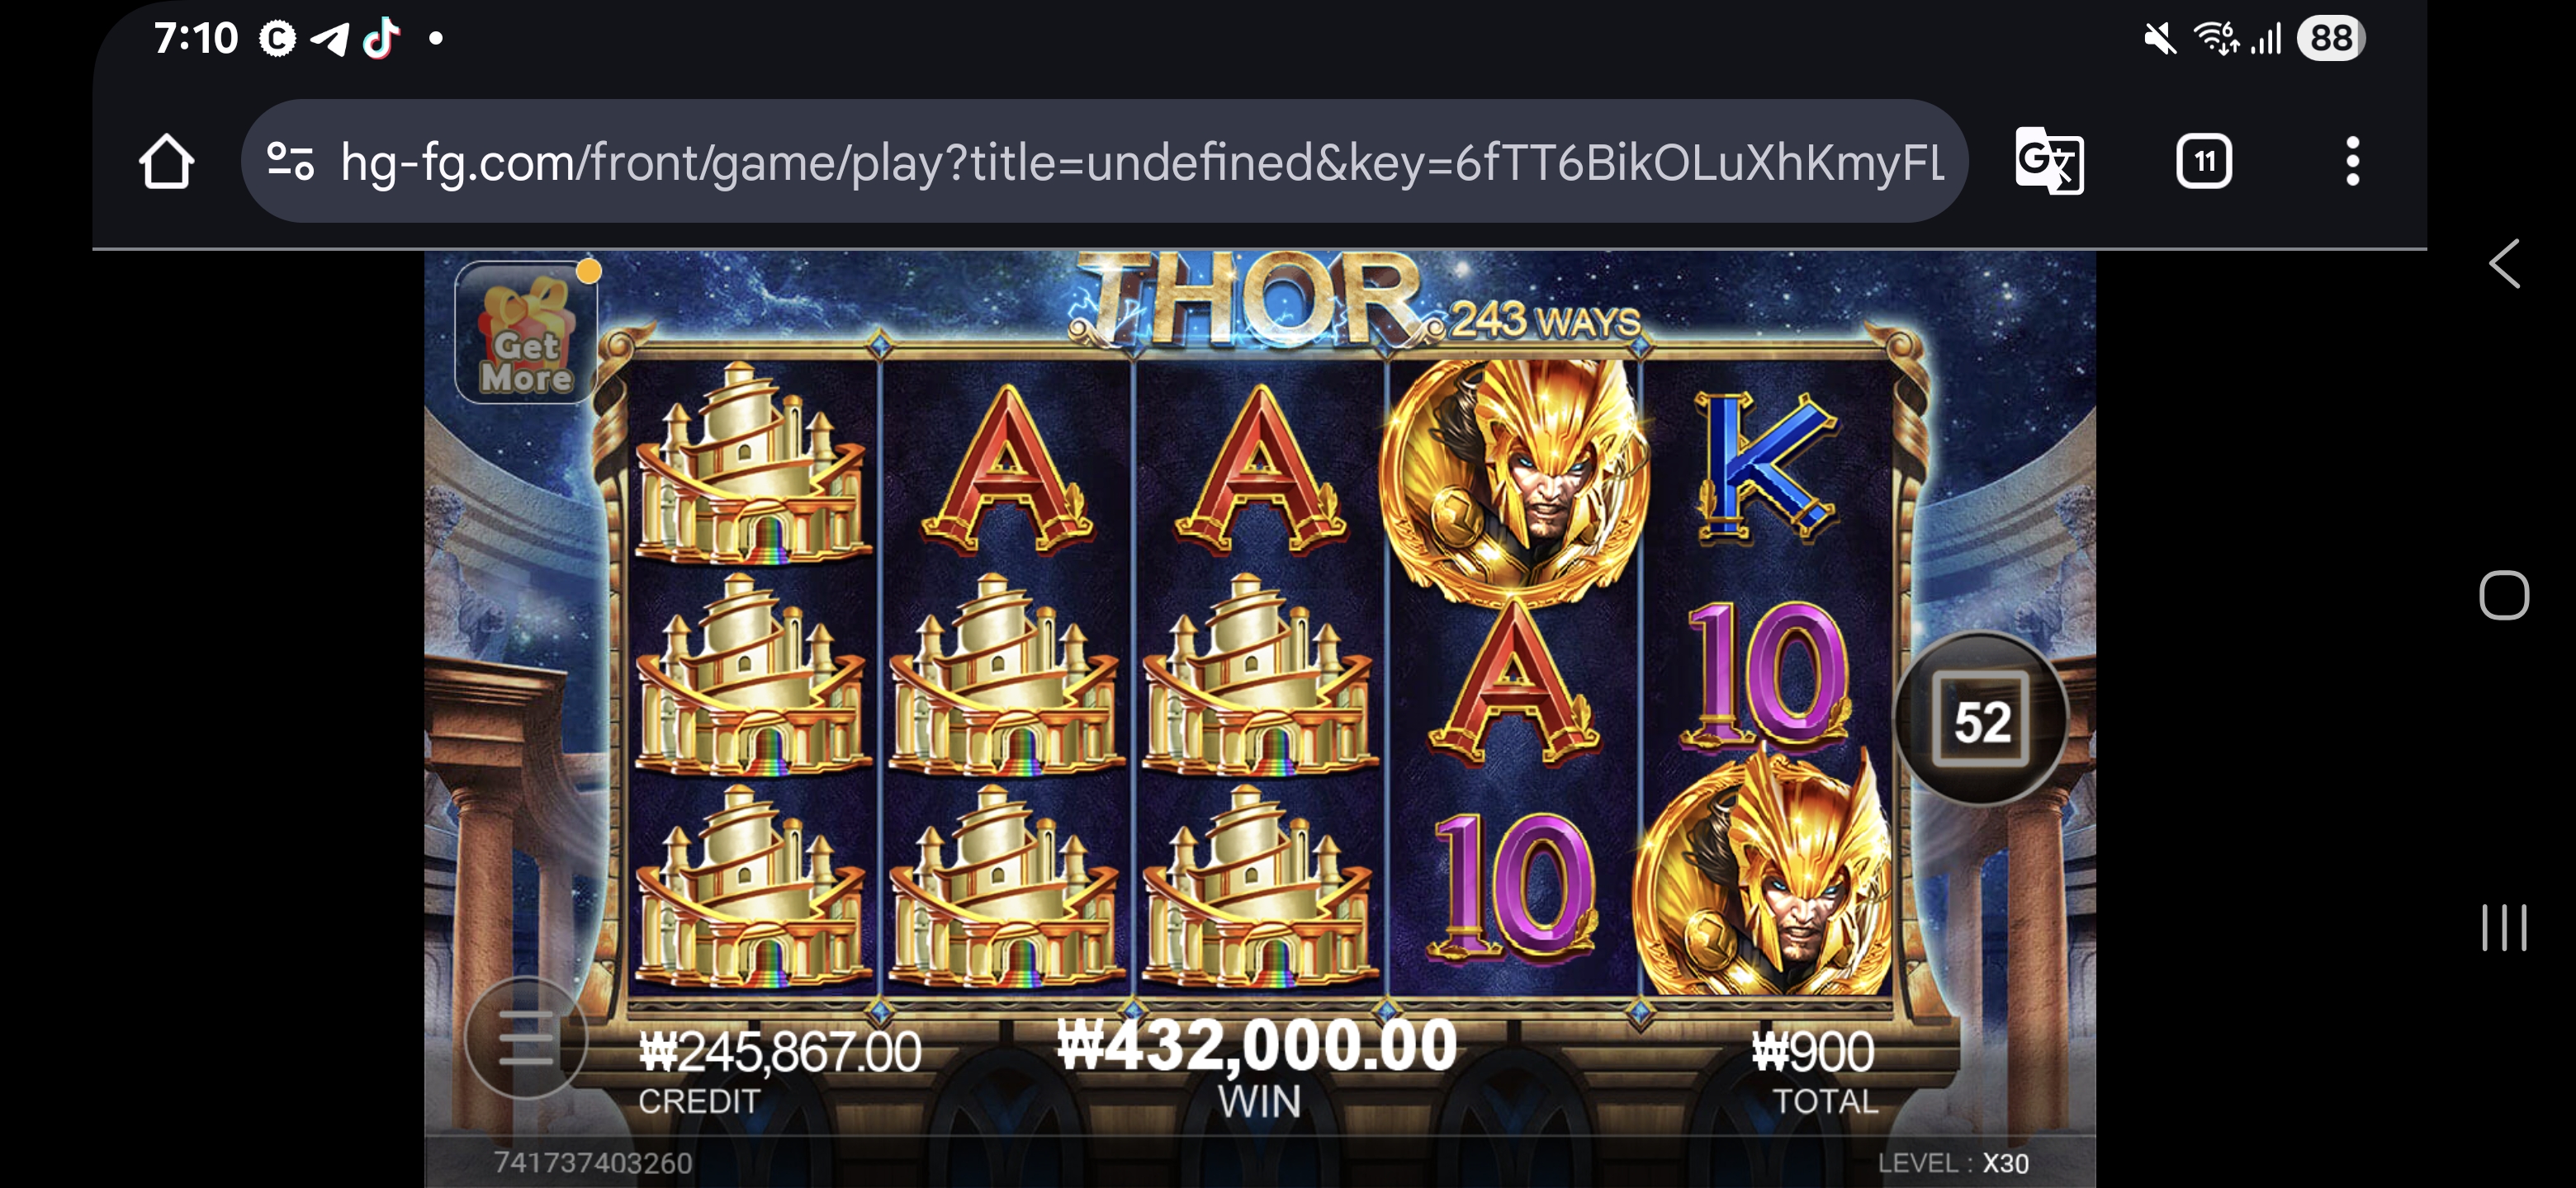Open the tab switcher showing 11 tabs
Viewport: 2576px width, 1188px height.
coord(2204,161)
